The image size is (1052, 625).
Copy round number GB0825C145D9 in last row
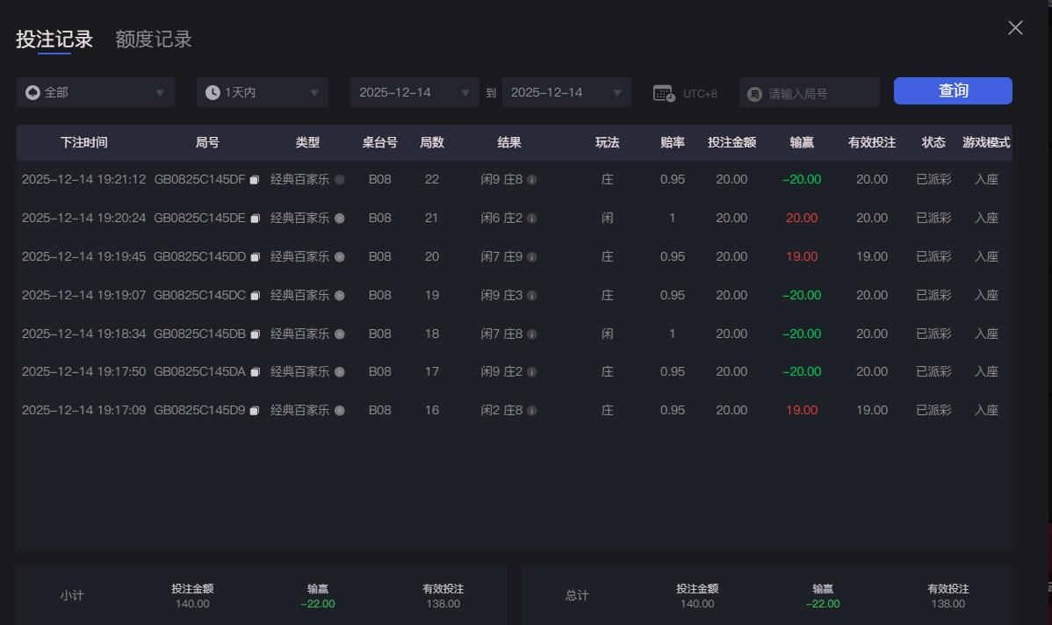coord(254,410)
